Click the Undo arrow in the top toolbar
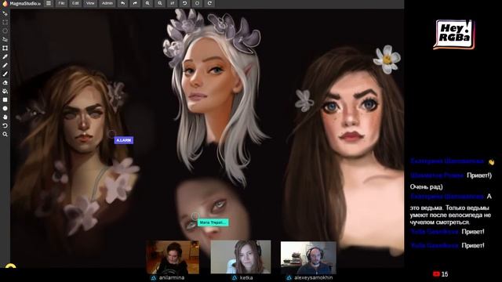 [122, 3]
